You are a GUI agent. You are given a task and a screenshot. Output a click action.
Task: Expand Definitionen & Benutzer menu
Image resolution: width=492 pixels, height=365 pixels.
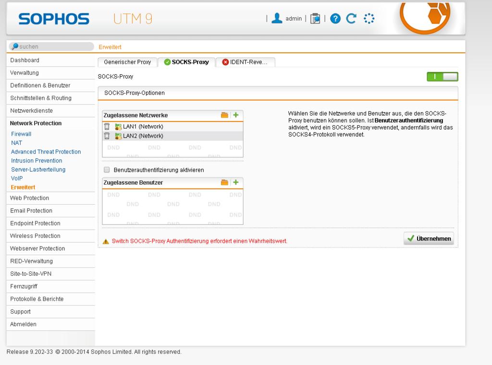50,85
